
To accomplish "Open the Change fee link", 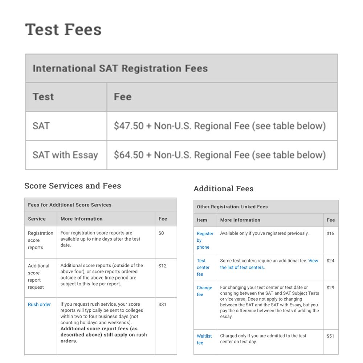I will coord(204,291).
